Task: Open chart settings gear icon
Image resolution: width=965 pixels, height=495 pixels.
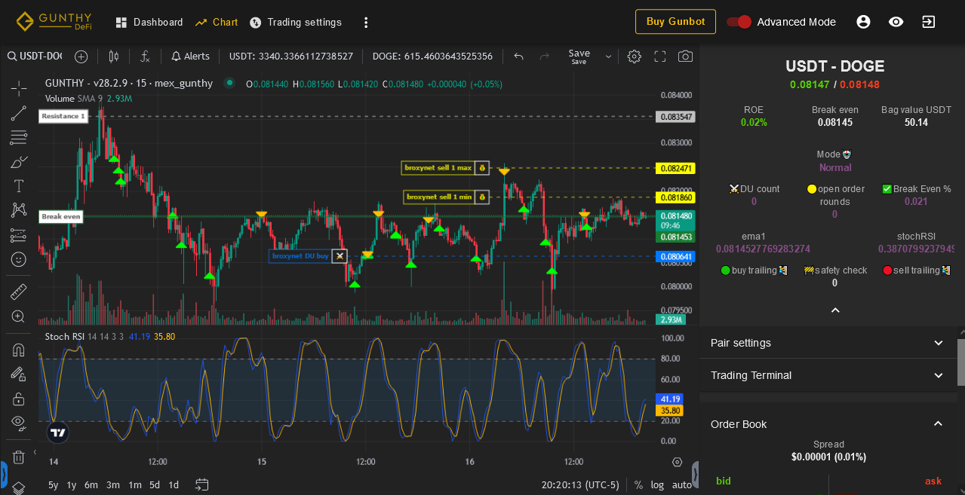Action: pyautogui.click(x=635, y=57)
